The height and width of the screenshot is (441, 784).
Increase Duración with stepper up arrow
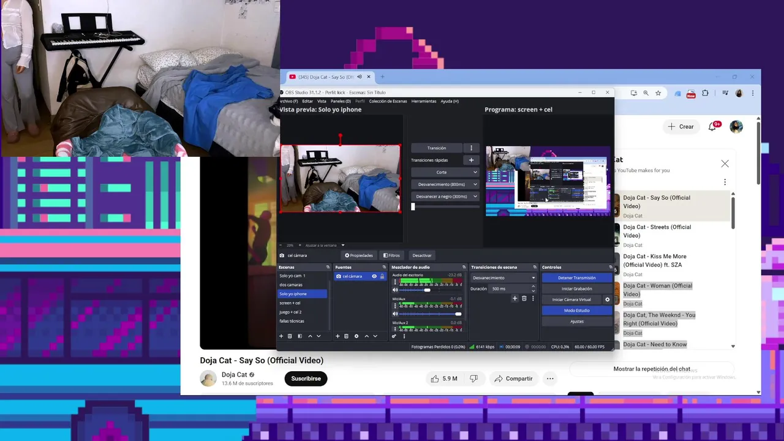(x=533, y=287)
